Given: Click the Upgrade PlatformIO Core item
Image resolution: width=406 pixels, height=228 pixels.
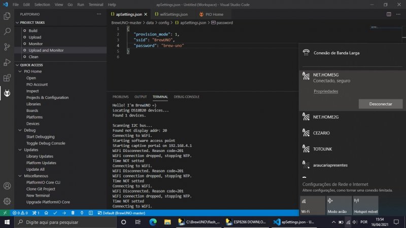Looking at the screenshot, I should click(48, 202).
